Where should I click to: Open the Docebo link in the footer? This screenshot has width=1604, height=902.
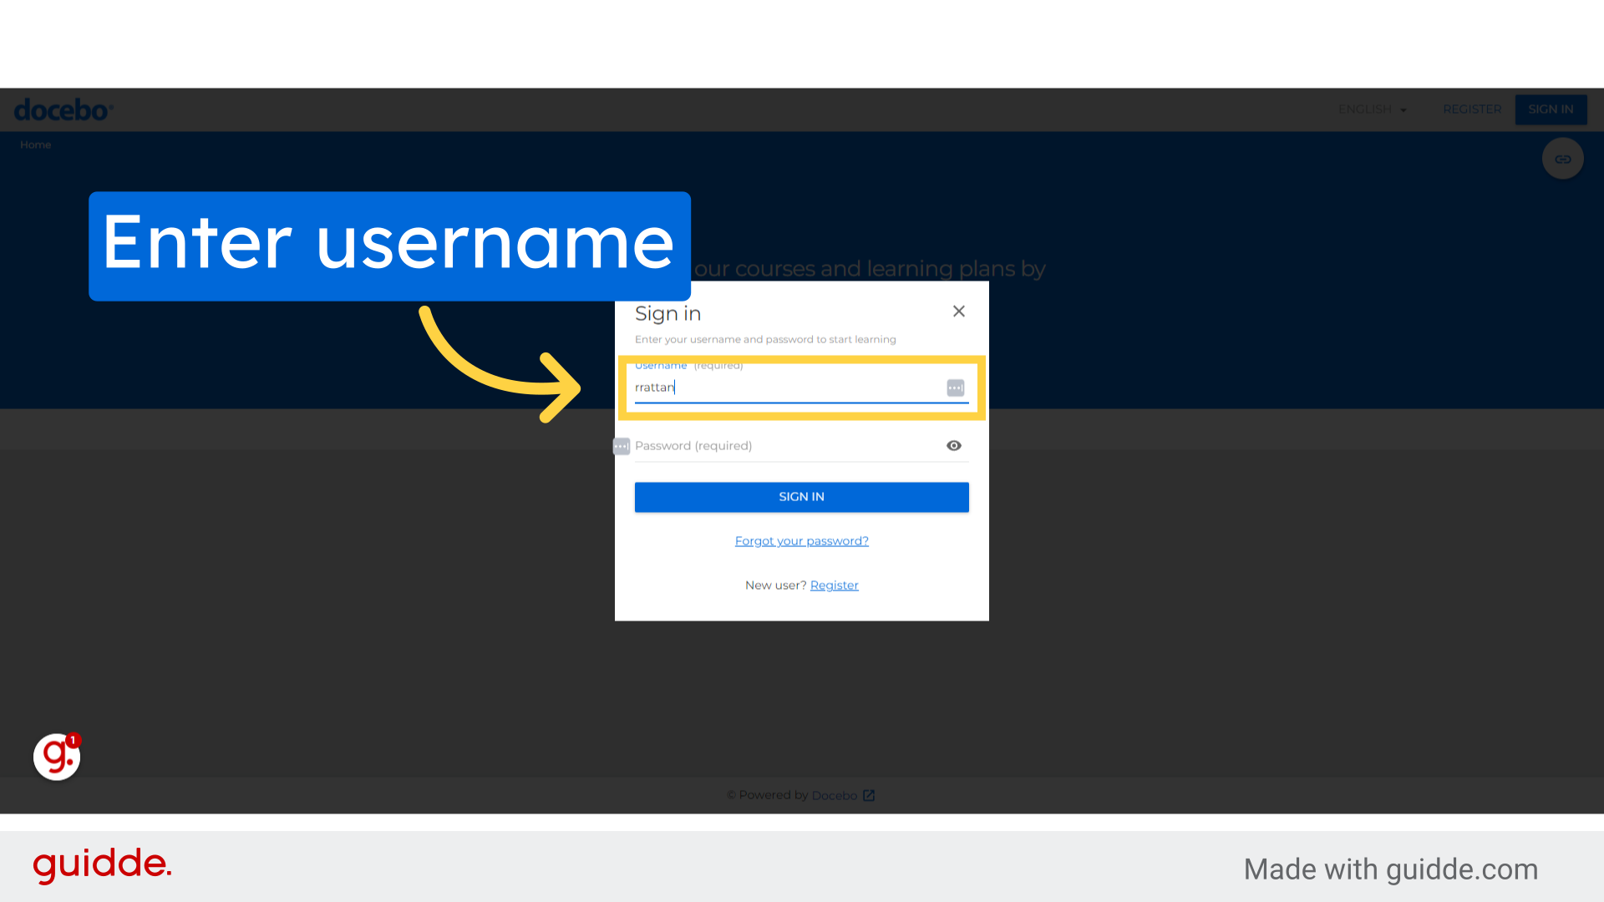pos(835,795)
